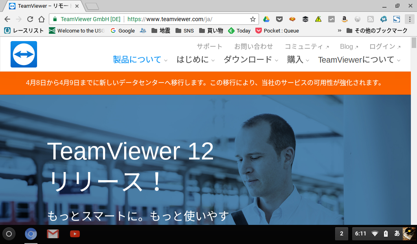Open the browser home page button

tap(42, 19)
